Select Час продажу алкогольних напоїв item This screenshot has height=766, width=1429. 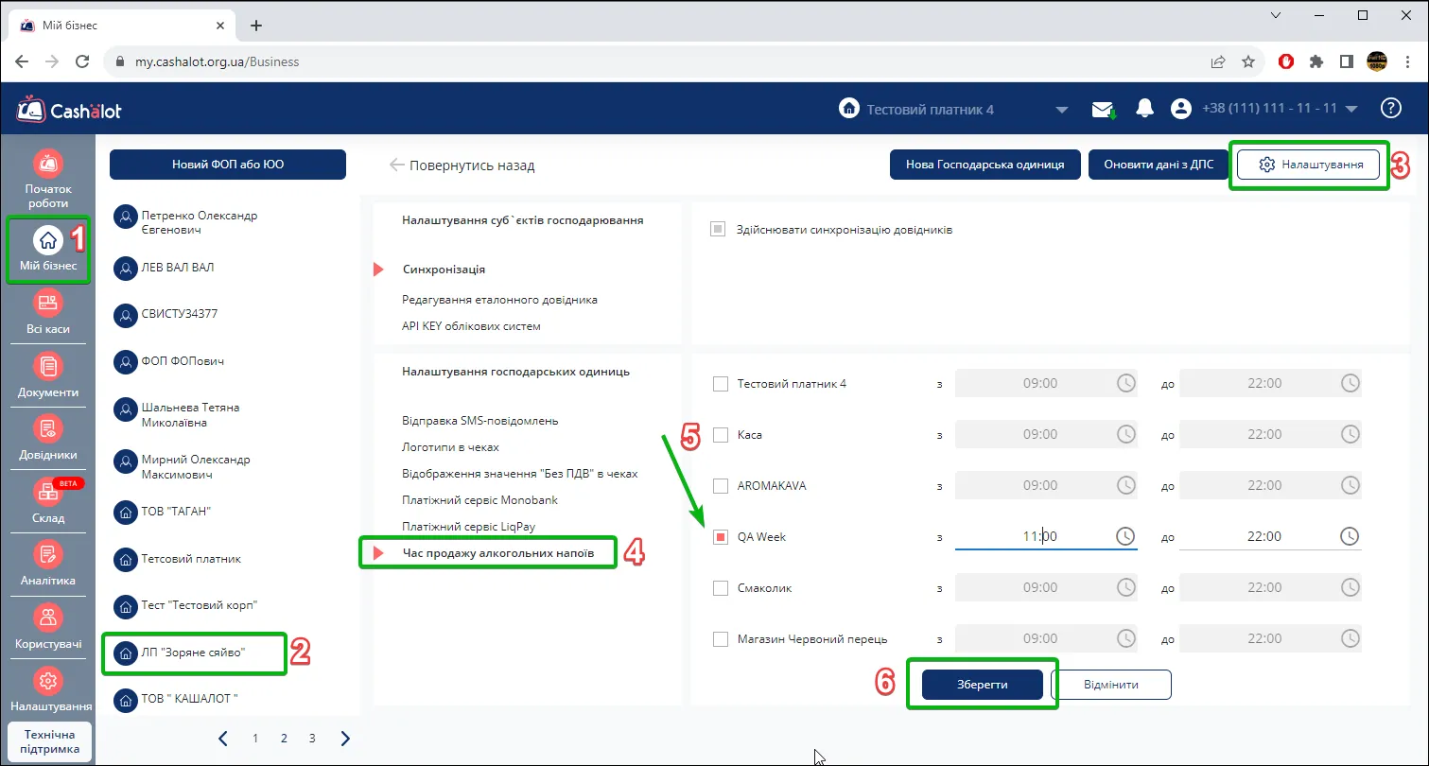tap(498, 552)
